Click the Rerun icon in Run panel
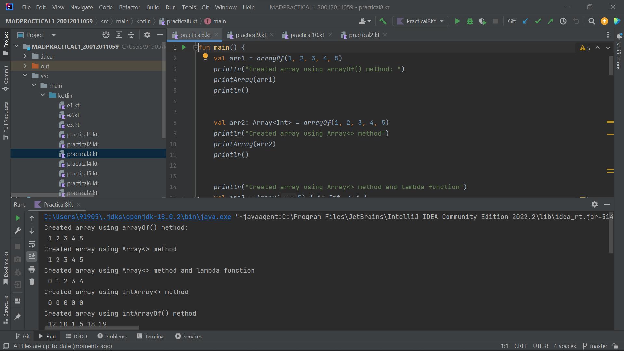Viewport: 624px width, 351px height. (x=18, y=218)
